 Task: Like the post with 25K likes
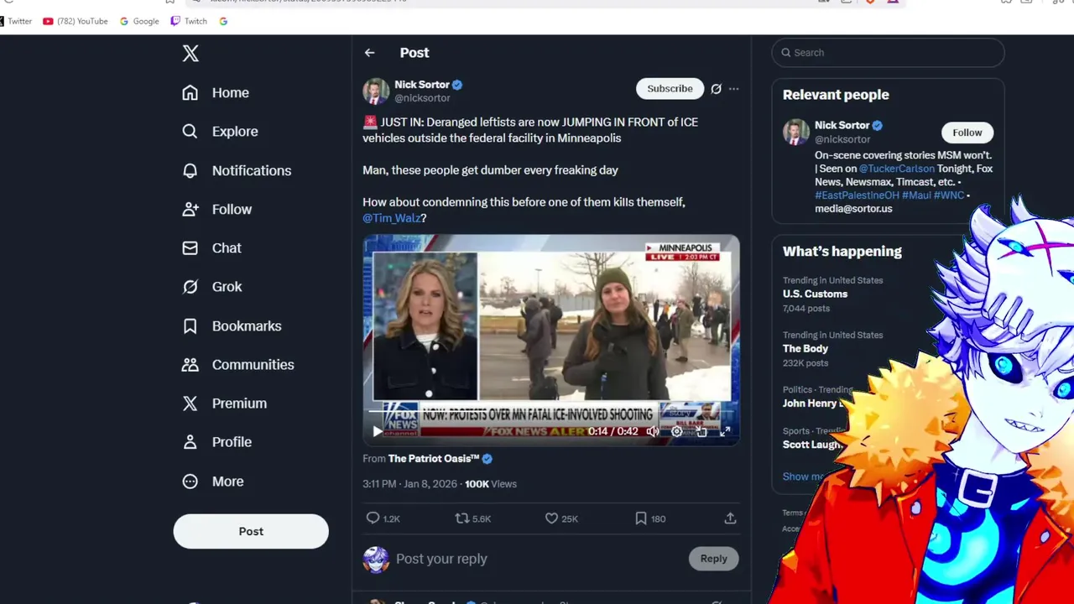[551, 518]
